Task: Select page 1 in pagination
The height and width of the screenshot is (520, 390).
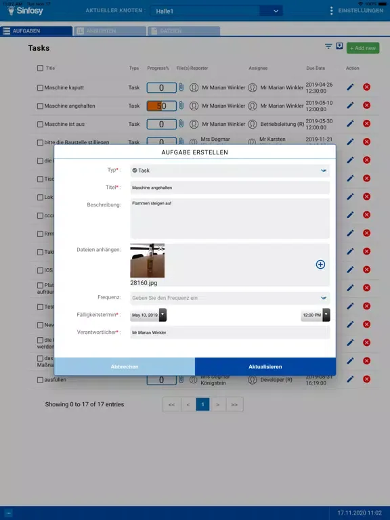Action: pos(202,404)
